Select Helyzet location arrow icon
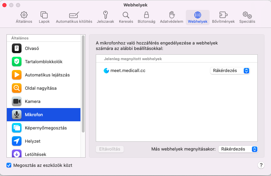This screenshot has height=176, width=271. [x=17, y=141]
